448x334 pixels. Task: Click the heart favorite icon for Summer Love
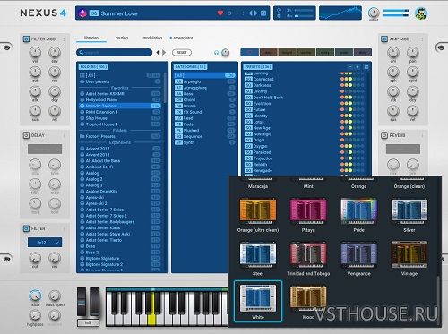click(x=220, y=13)
